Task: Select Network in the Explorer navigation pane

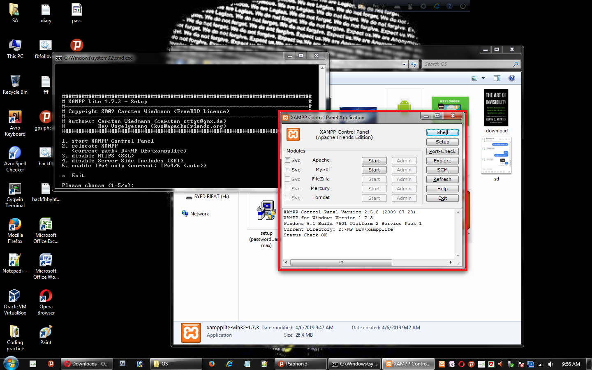Action: point(199,214)
